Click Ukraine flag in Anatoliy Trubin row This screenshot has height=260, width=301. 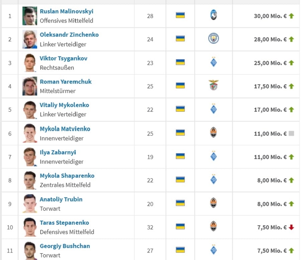coord(180,203)
